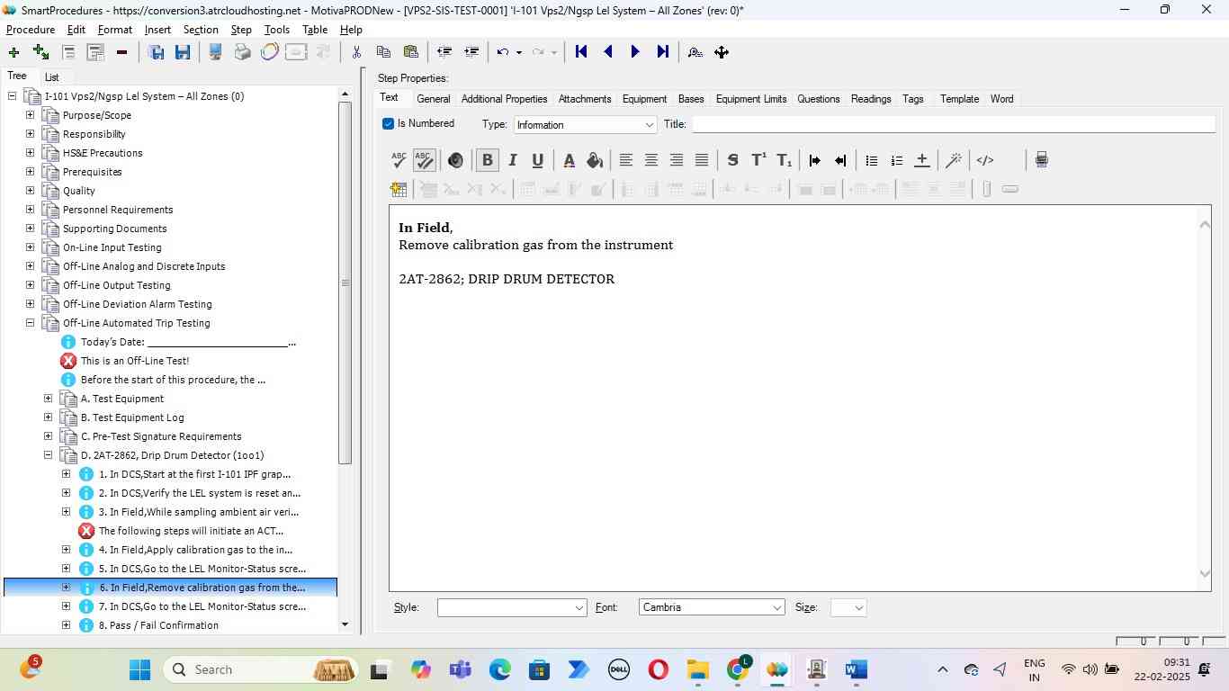Open the Size dropdown

click(848, 608)
